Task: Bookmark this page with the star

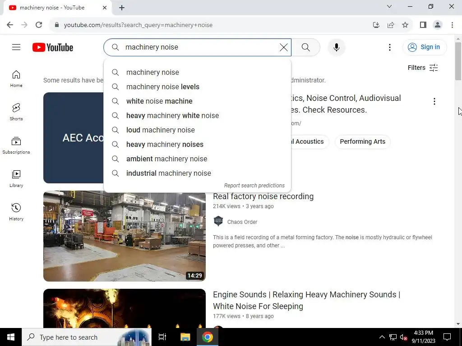Action: coord(405,25)
